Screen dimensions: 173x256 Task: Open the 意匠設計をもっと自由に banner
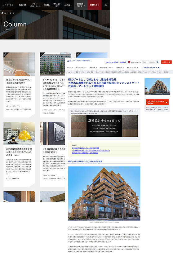click(104, 126)
